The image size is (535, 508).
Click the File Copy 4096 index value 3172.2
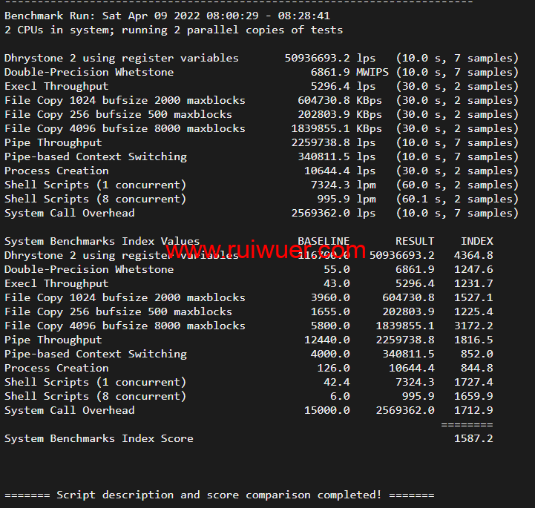pos(473,326)
